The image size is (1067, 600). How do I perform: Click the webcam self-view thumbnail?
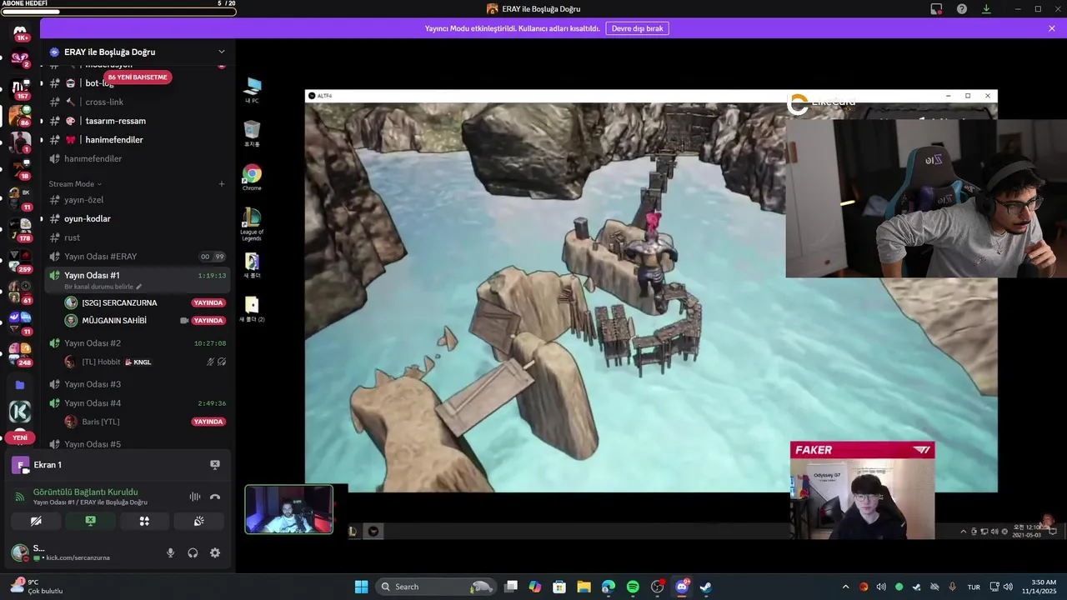pyautogui.click(x=288, y=509)
